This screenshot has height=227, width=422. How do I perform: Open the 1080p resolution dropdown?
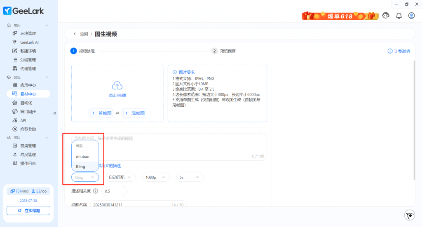pos(155,177)
